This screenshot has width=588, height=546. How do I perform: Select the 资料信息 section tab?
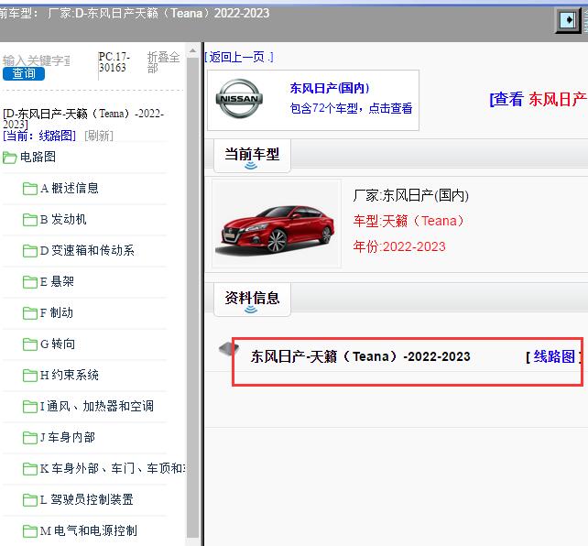pyautogui.click(x=252, y=300)
